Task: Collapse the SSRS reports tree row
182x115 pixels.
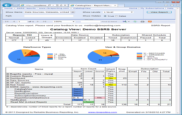Action: tap(8, 87)
